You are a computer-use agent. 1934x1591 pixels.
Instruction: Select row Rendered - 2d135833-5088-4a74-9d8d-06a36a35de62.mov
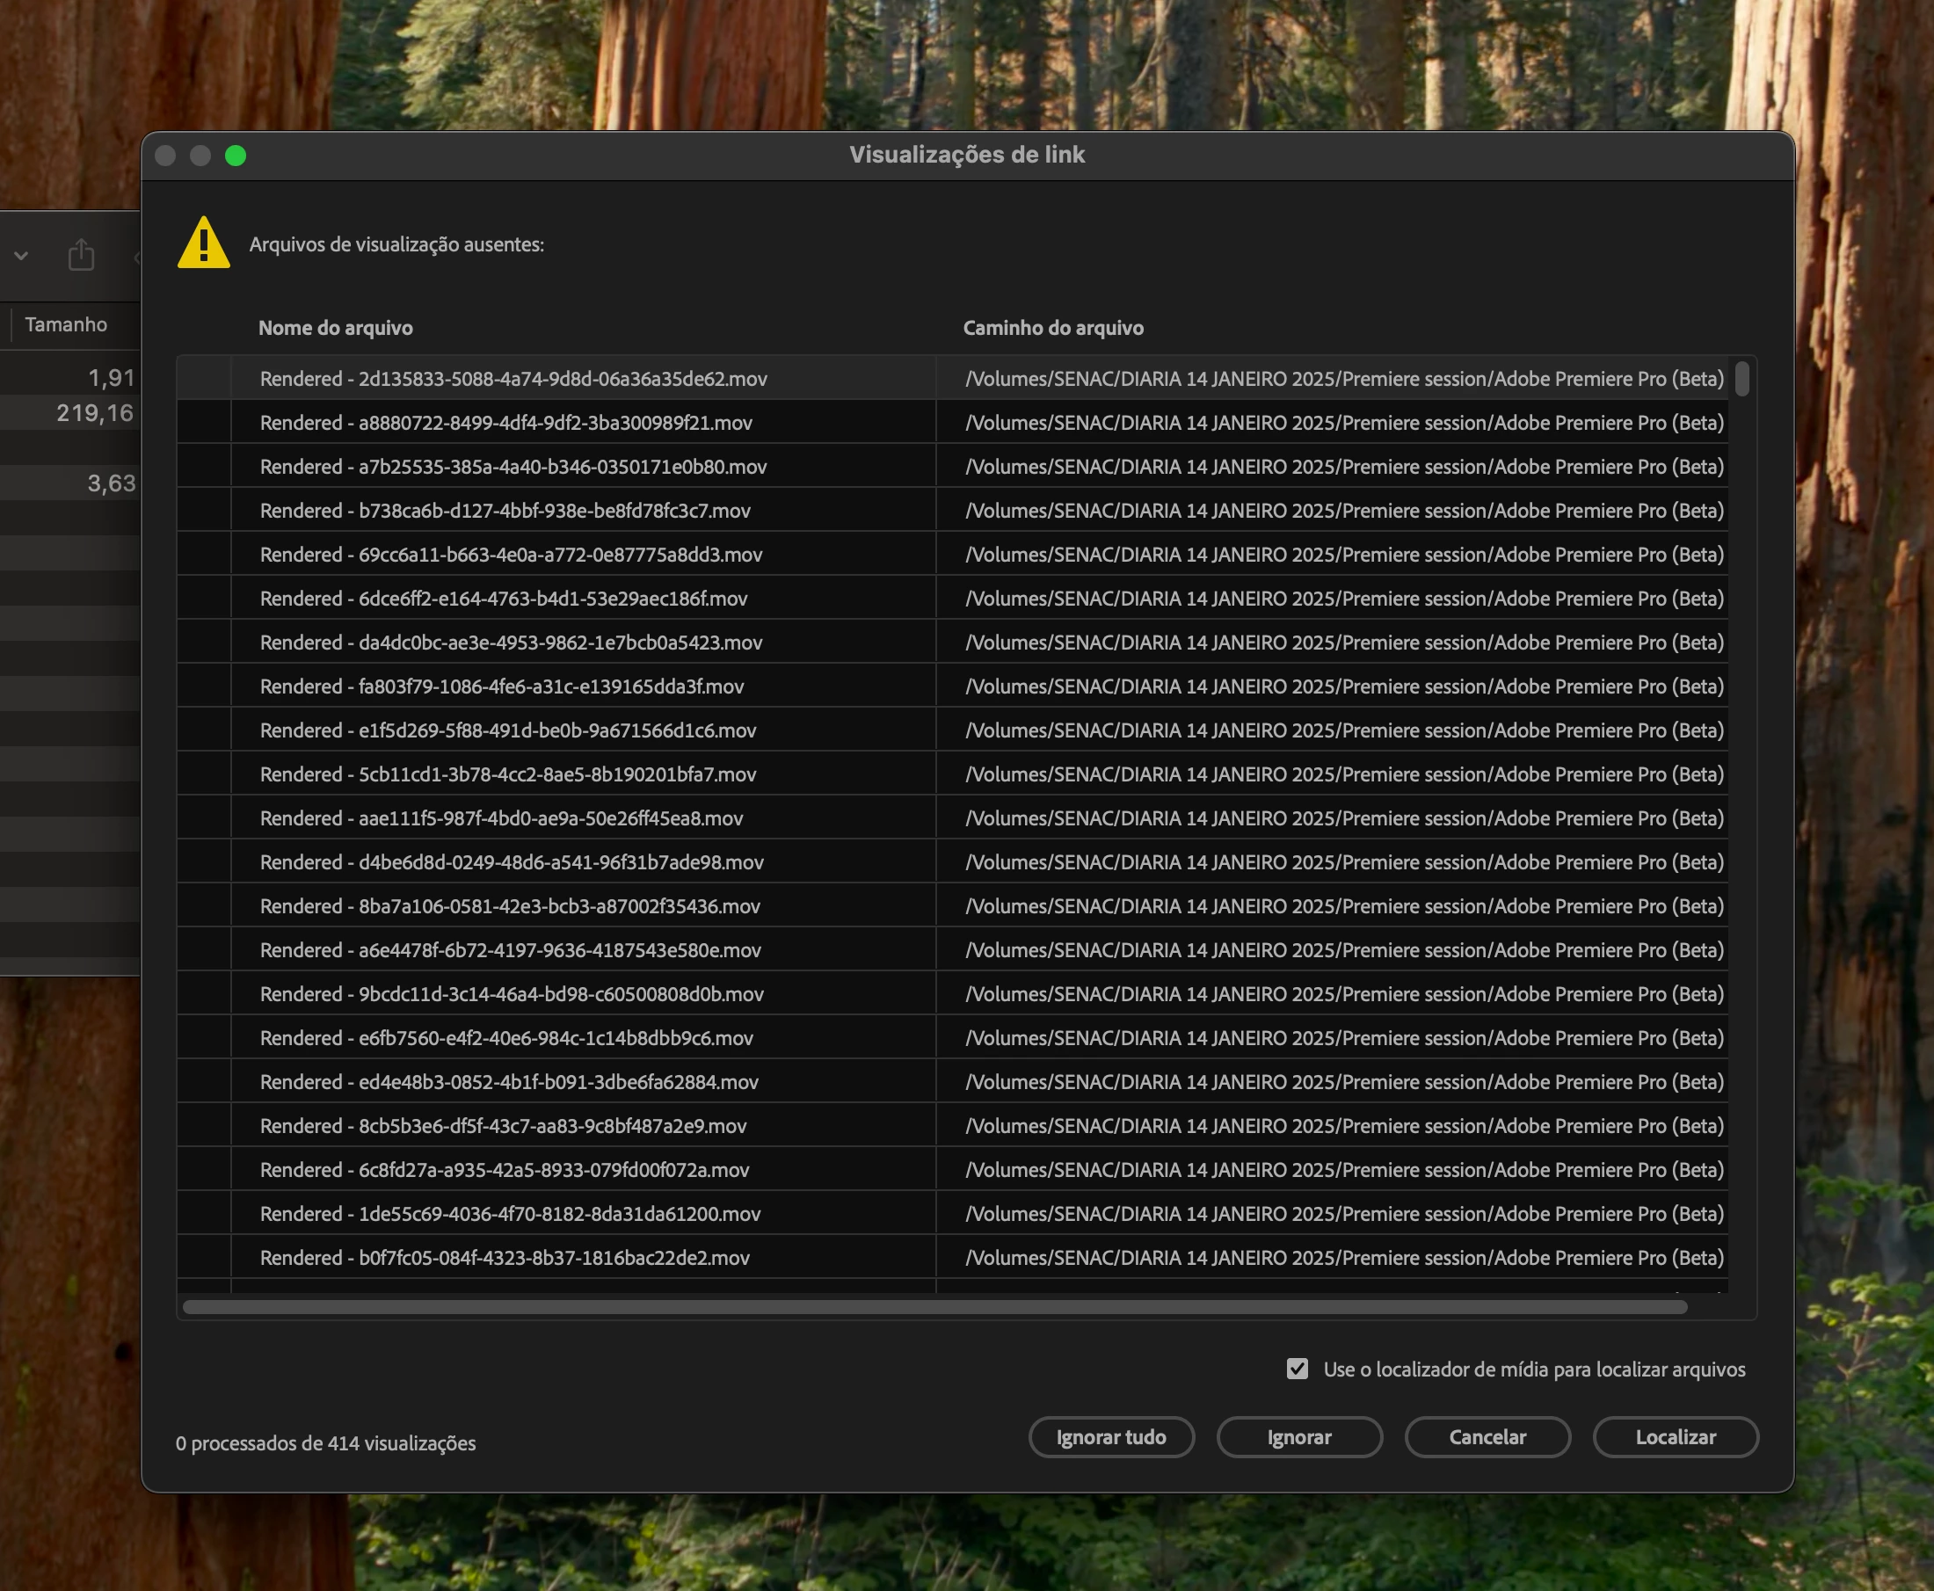click(x=952, y=379)
